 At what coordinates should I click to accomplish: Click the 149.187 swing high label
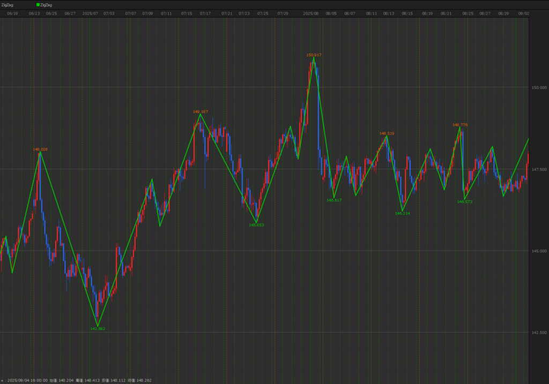201,111
